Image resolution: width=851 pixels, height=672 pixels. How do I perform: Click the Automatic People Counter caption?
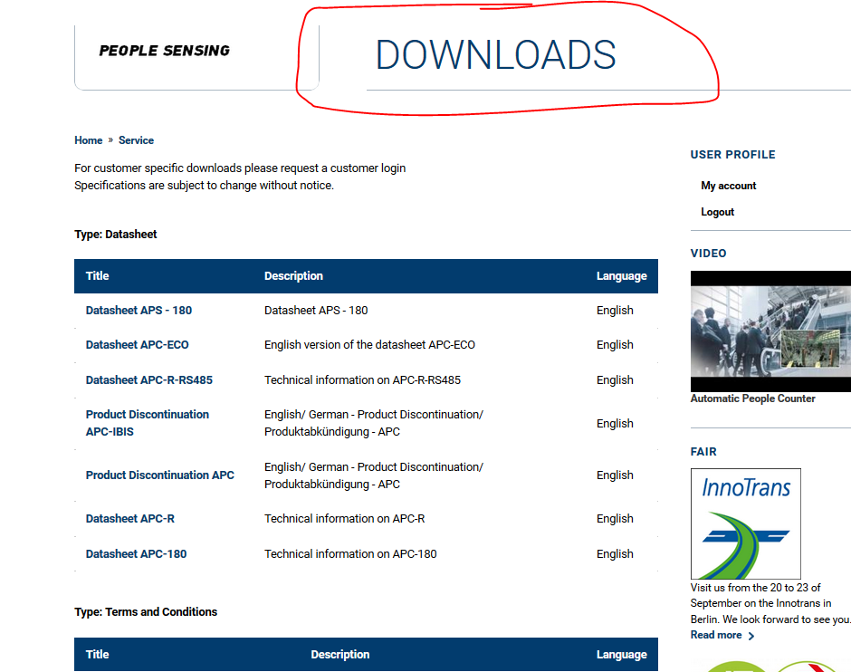click(x=752, y=398)
